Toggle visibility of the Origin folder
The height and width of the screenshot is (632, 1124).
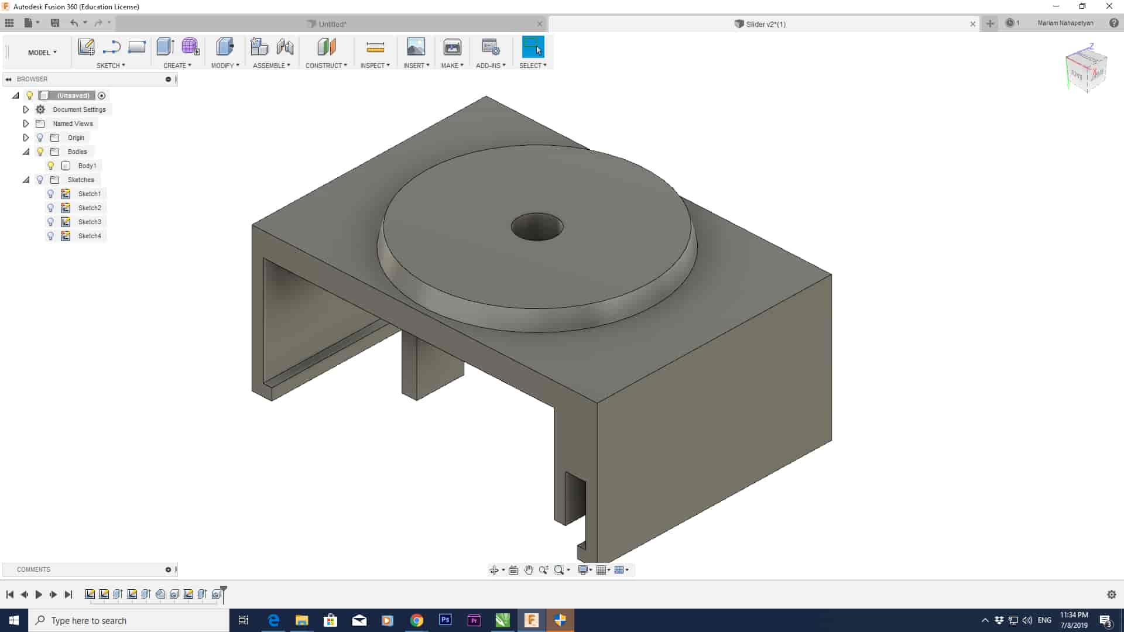(40, 138)
